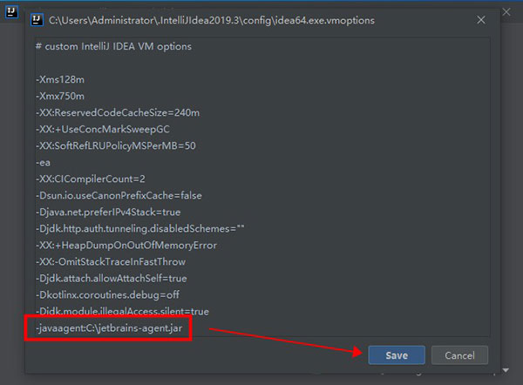
Task: Click the "-ea" line
Action: [x=43, y=163]
